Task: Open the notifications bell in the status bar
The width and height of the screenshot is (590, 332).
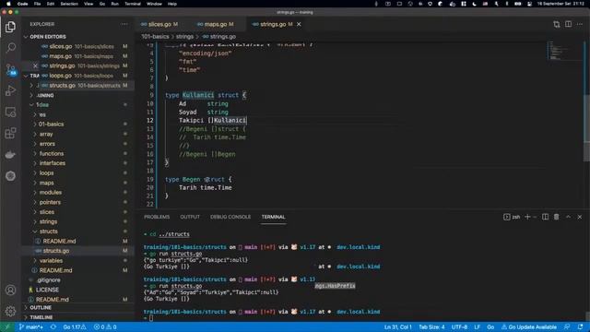Action: tap(580, 326)
